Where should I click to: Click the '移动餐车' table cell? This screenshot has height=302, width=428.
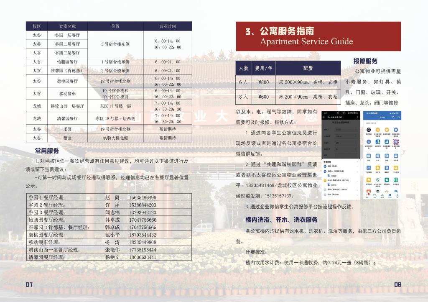coord(67,94)
